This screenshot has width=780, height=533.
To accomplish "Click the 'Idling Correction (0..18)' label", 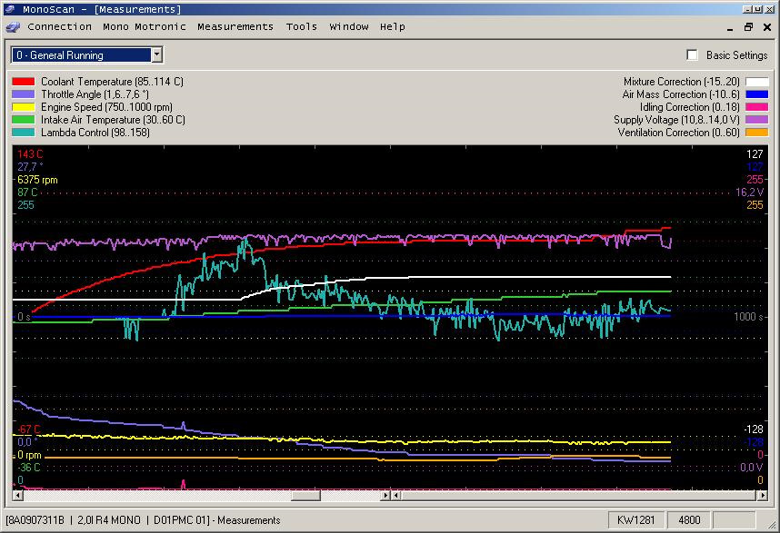I will tap(690, 107).
